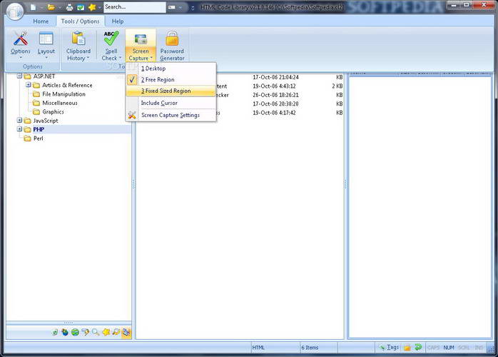Click the yellow folder icon in status bar
Viewport: 498px width, 357px height.
click(407, 348)
